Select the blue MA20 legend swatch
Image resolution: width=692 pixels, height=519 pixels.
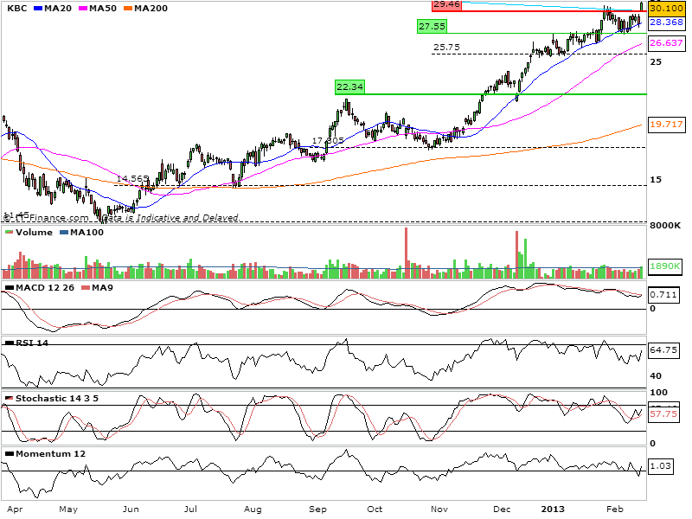pyautogui.click(x=38, y=9)
